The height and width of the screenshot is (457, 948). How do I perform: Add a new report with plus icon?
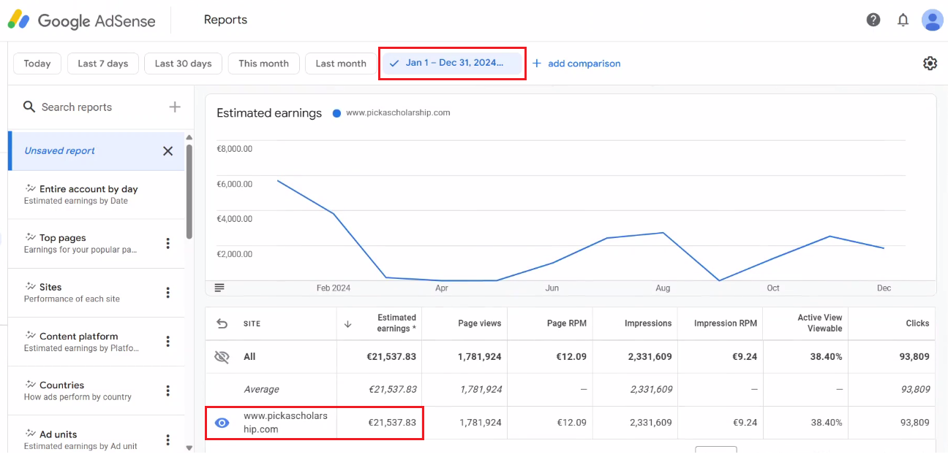coord(175,107)
